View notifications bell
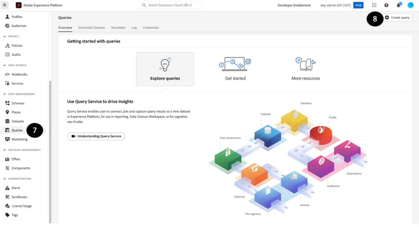This screenshot has height=227, width=419. pyautogui.click(x=398, y=5)
